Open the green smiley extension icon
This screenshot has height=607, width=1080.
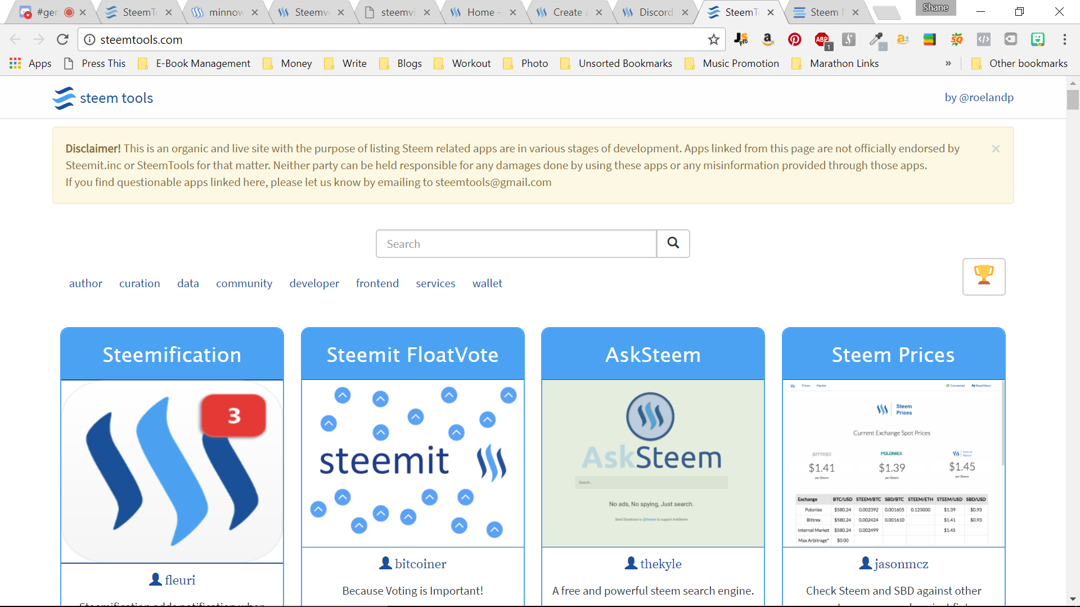tap(1037, 39)
